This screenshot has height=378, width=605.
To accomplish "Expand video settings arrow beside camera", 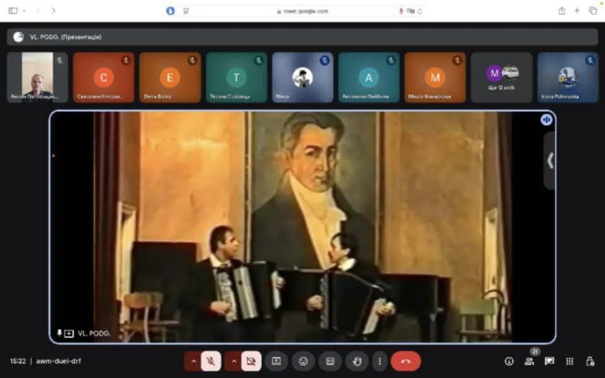I will (x=234, y=362).
